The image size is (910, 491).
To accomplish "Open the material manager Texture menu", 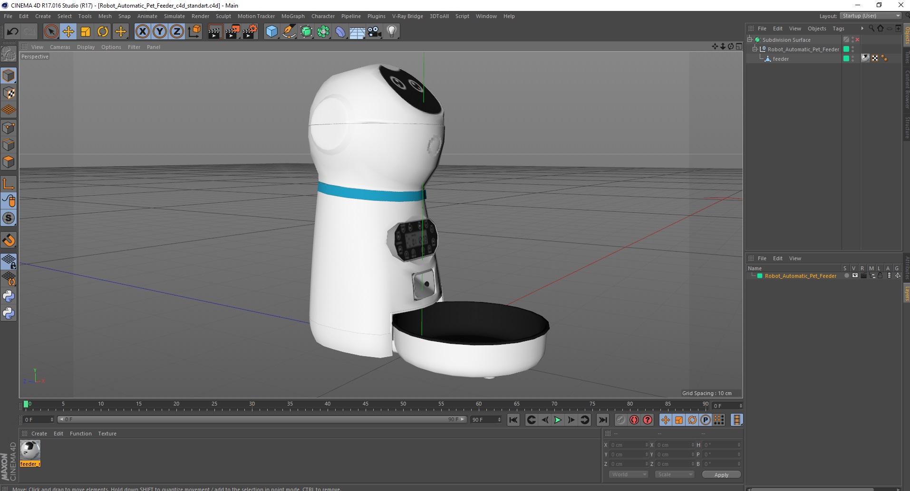I will [107, 434].
